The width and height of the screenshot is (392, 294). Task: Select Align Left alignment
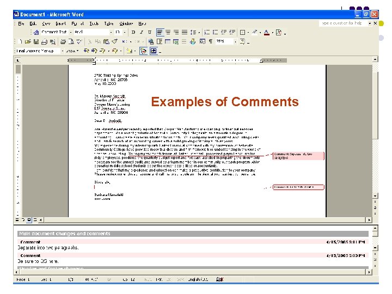coord(160,32)
